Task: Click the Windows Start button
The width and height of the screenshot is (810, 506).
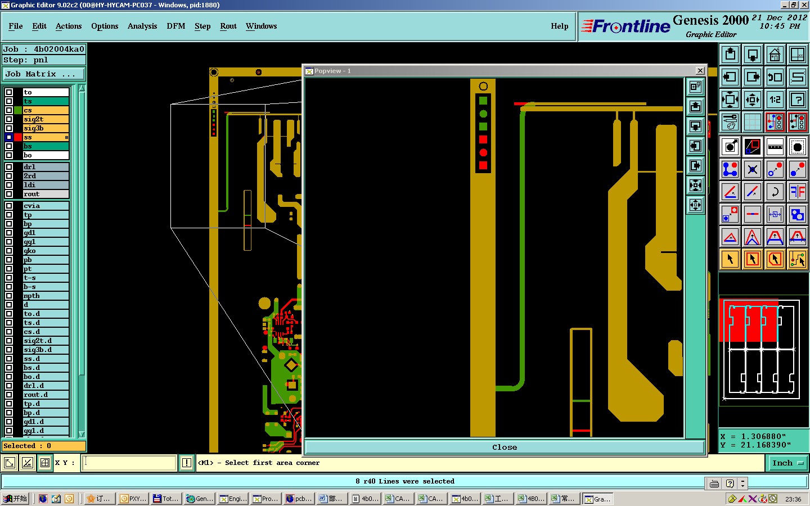Action: click(x=15, y=499)
